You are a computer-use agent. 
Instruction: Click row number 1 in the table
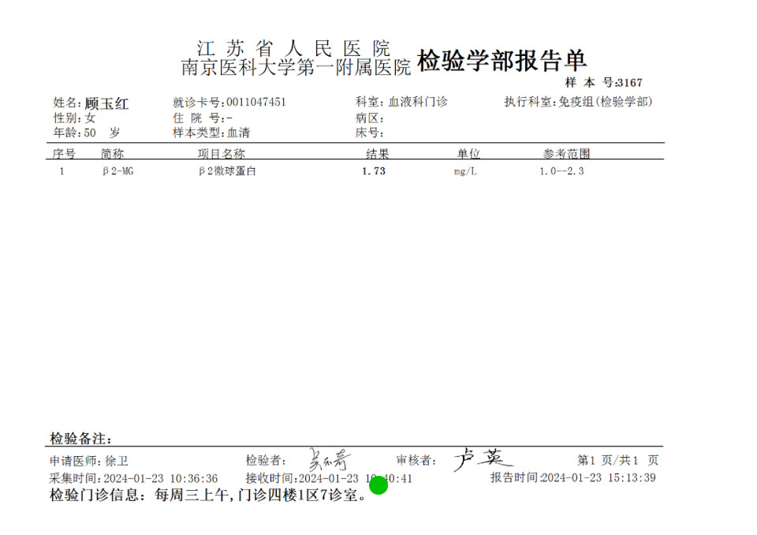pos(62,171)
